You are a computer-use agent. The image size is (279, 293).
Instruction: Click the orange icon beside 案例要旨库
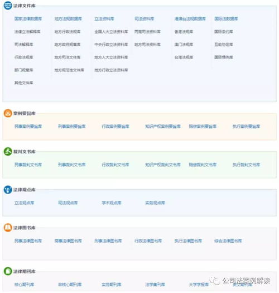pyautogui.click(x=8, y=113)
